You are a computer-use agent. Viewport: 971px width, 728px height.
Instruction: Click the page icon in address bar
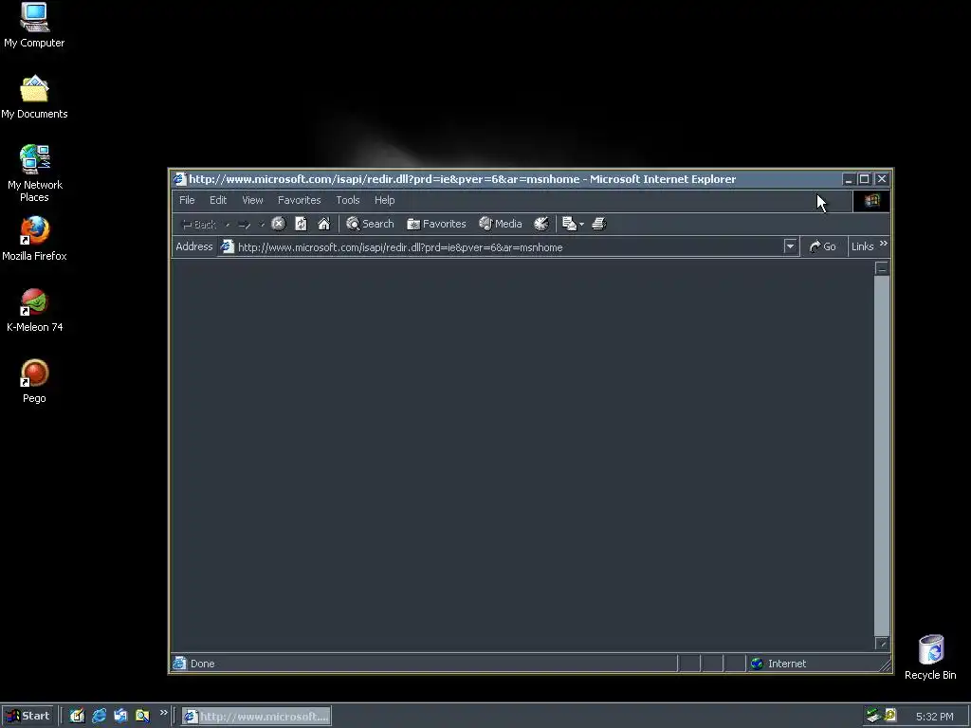[228, 246]
